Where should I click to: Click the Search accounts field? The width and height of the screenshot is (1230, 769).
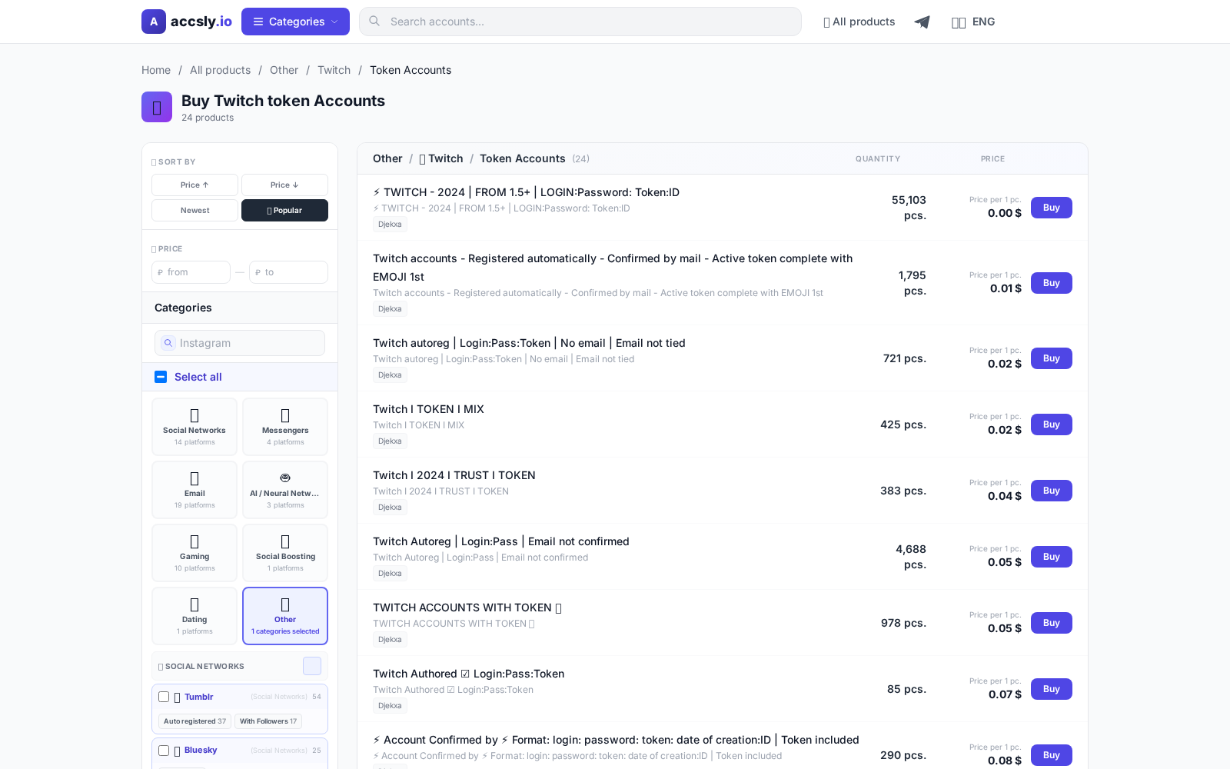(x=580, y=22)
